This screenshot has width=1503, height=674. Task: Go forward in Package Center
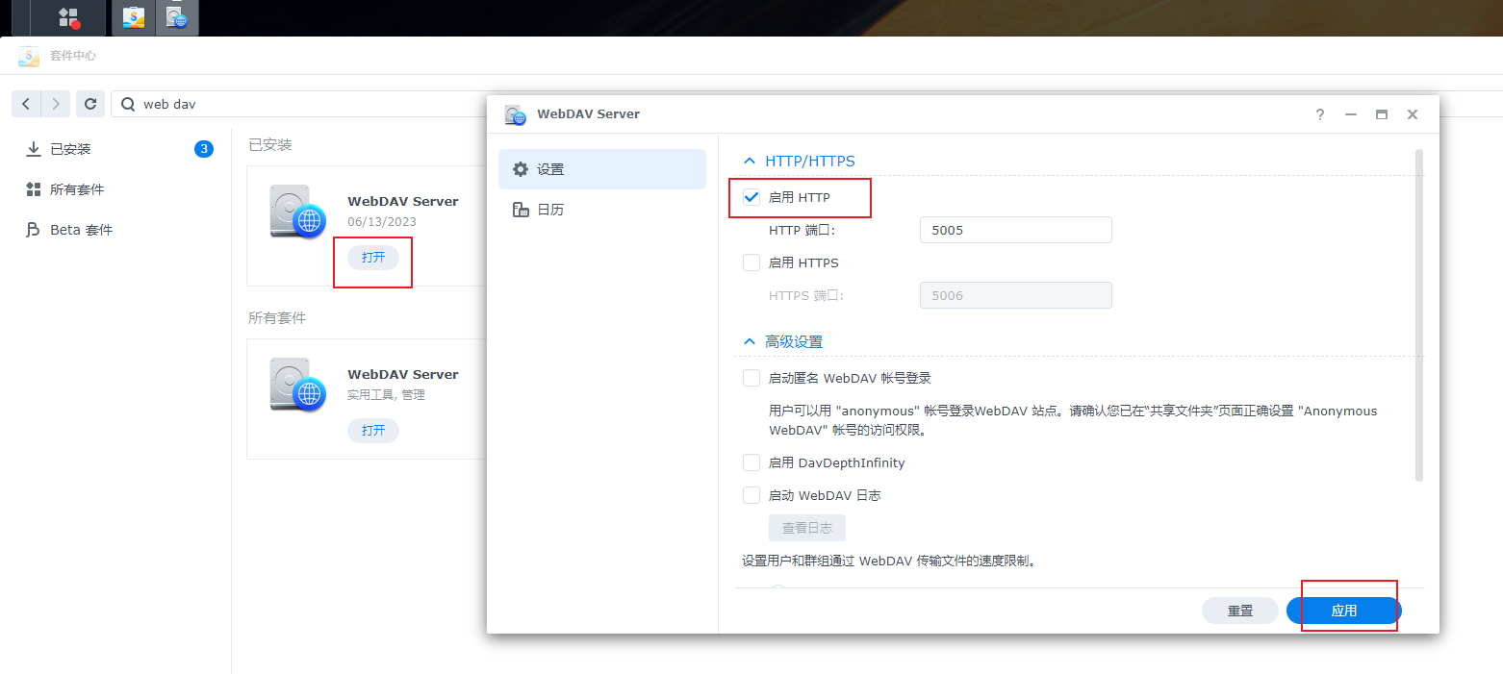[57, 104]
